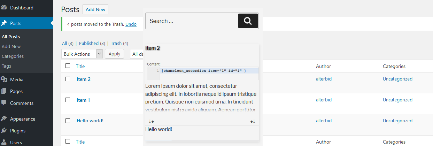Click the Add New button
Viewport: 433px width, 146px height.
tap(95, 9)
